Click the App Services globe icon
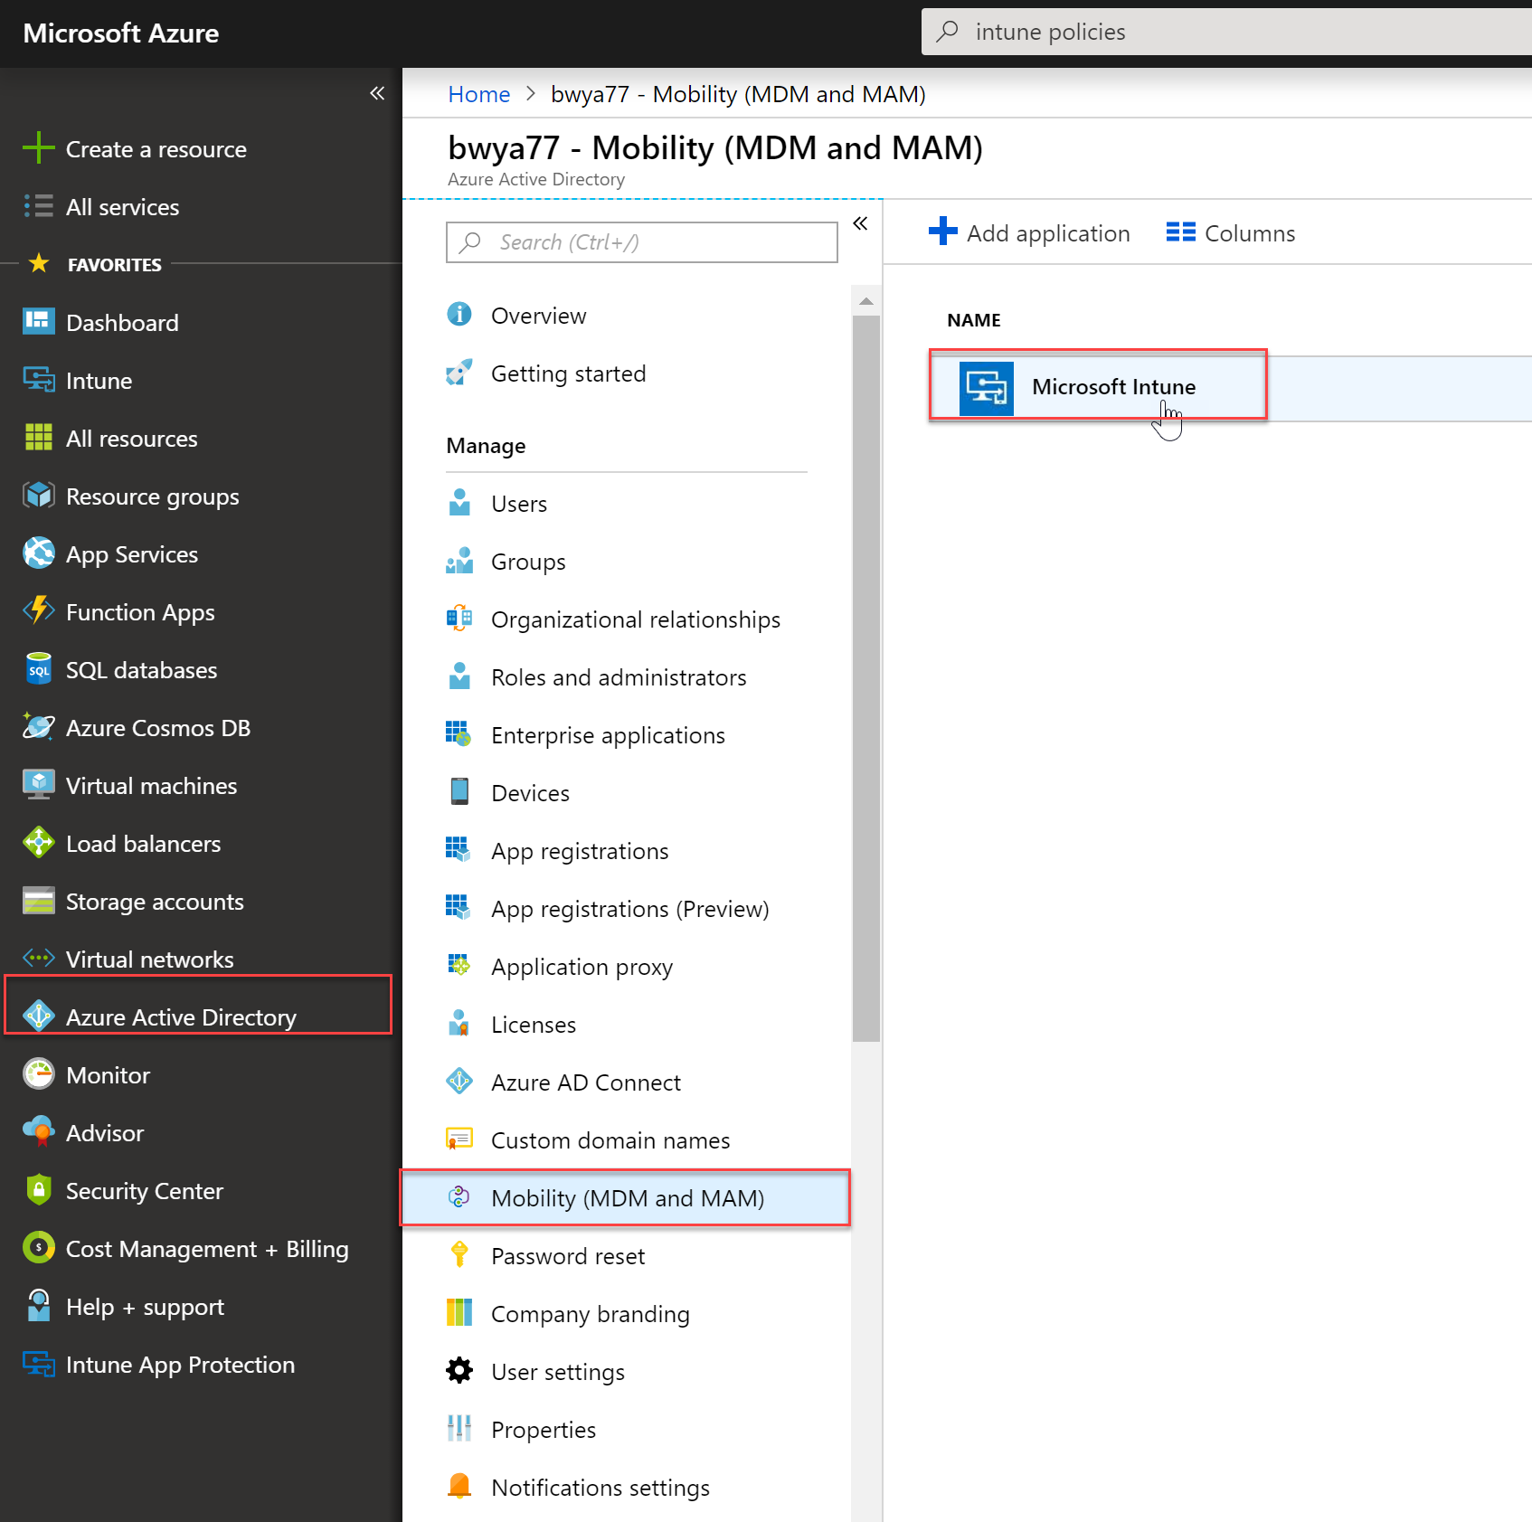The width and height of the screenshot is (1532, 1522). point(38,553)
